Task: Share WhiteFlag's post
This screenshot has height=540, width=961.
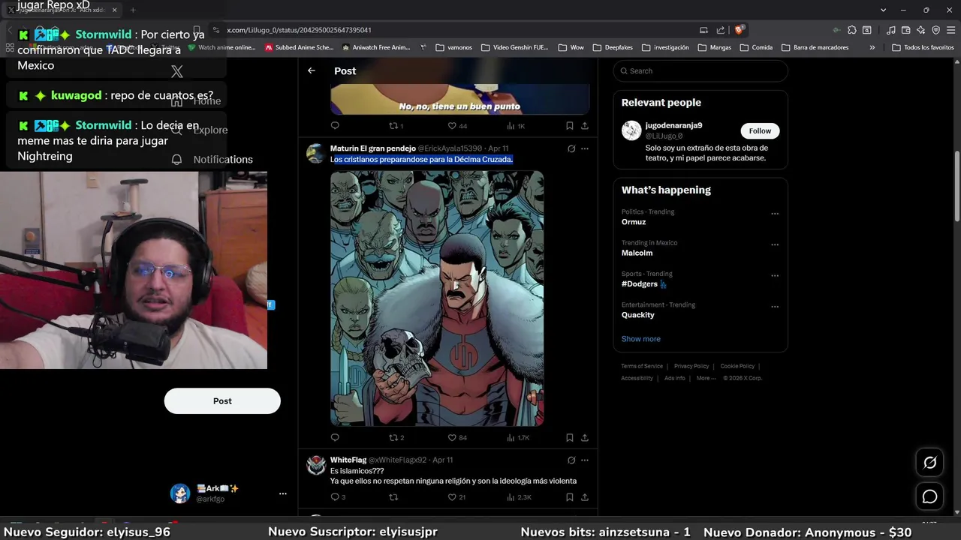Action: click(585, 496)
